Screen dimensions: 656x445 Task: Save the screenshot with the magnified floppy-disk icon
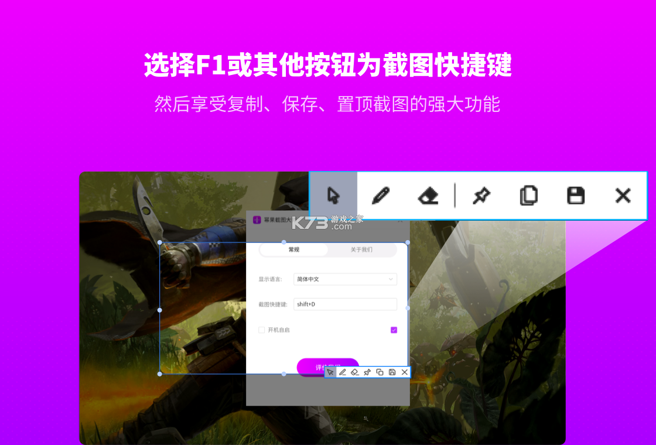pos(576,196)
